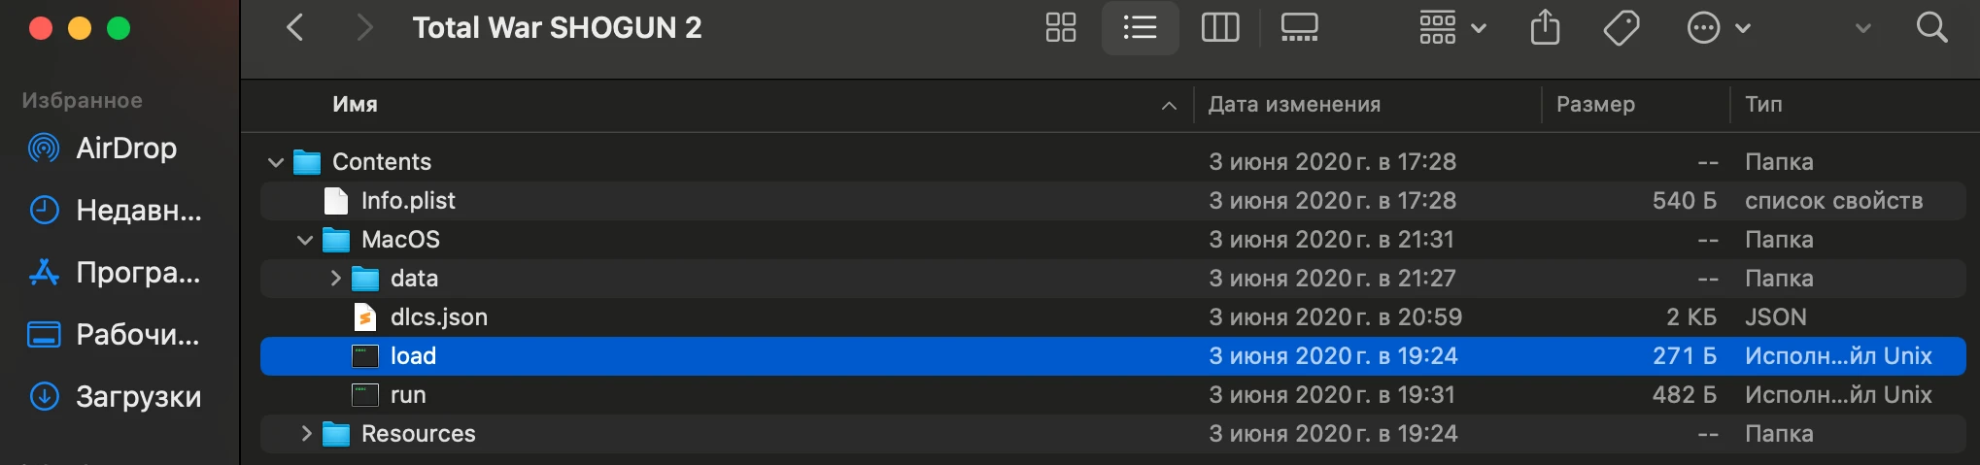Sort by Размер column header

click(1595, 104)
